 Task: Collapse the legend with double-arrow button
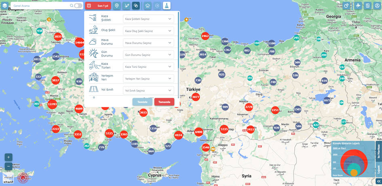coord(378,182)
